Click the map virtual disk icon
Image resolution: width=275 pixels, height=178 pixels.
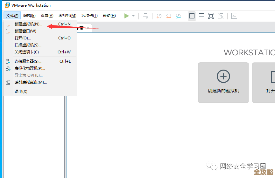coord(8,82)
